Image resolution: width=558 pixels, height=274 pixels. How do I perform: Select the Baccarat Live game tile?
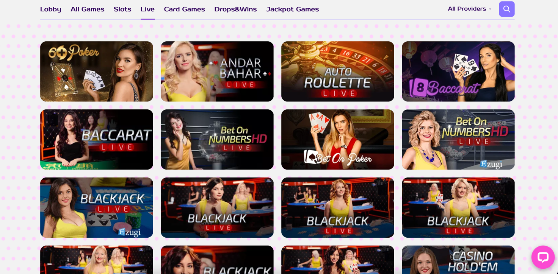(x=97, y=140)
